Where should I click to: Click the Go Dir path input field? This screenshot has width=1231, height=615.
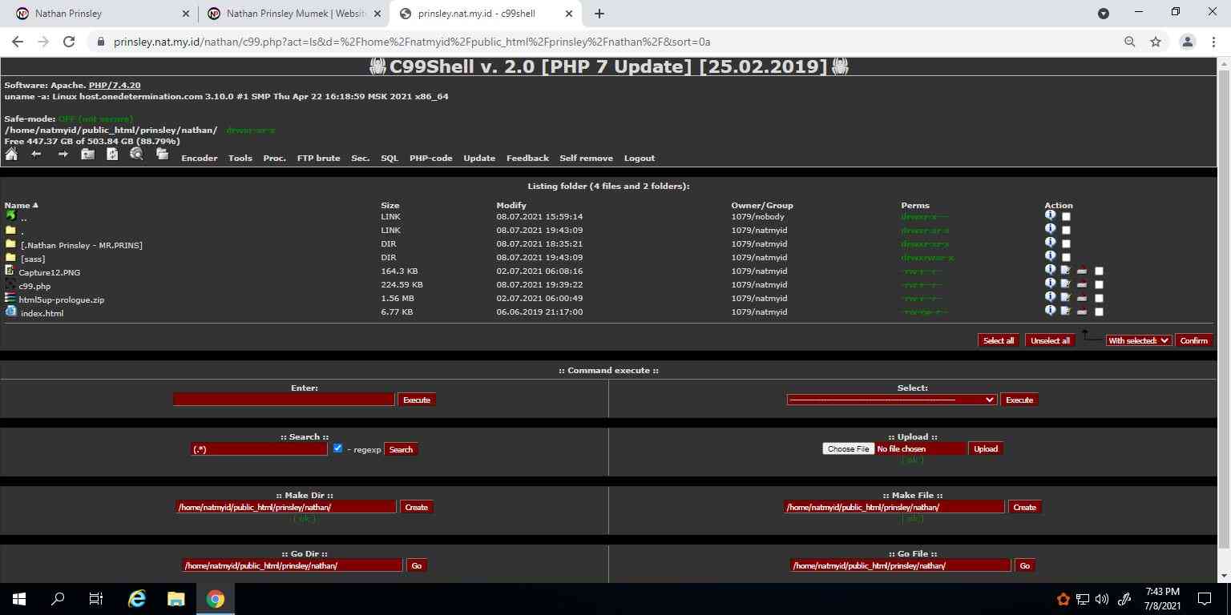[x=292, y=565]
